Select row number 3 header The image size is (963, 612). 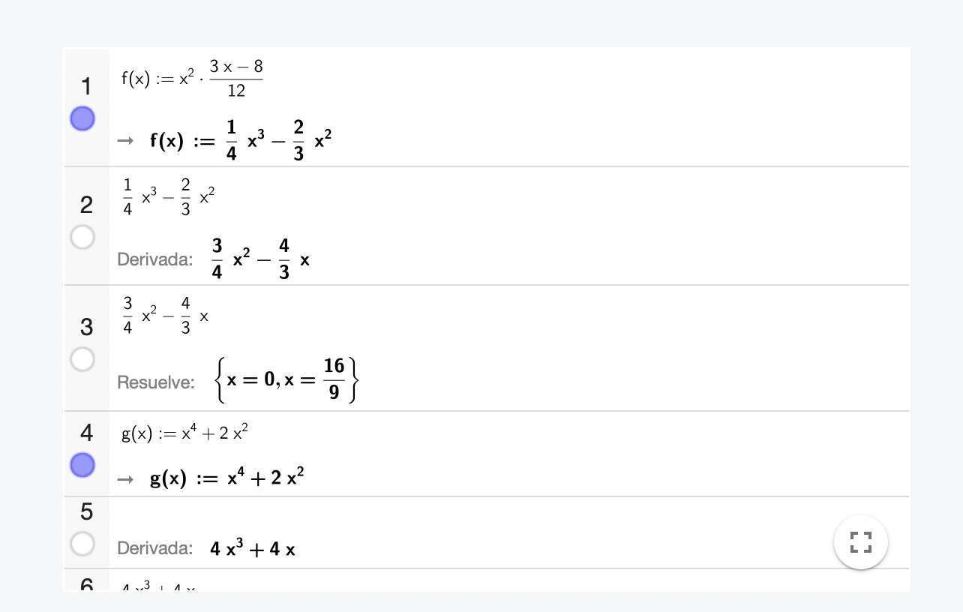pyautogui.click(x=86, y=327)
